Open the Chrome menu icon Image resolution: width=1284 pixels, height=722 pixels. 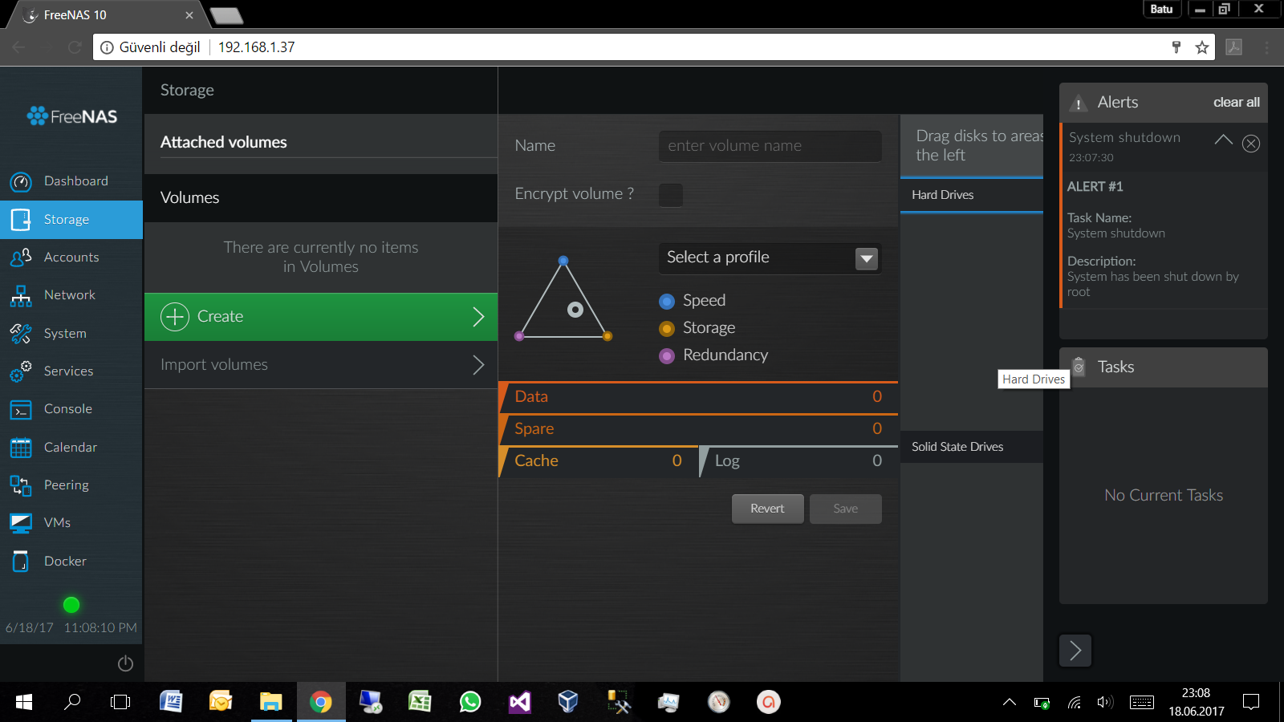pos(1267,47)
